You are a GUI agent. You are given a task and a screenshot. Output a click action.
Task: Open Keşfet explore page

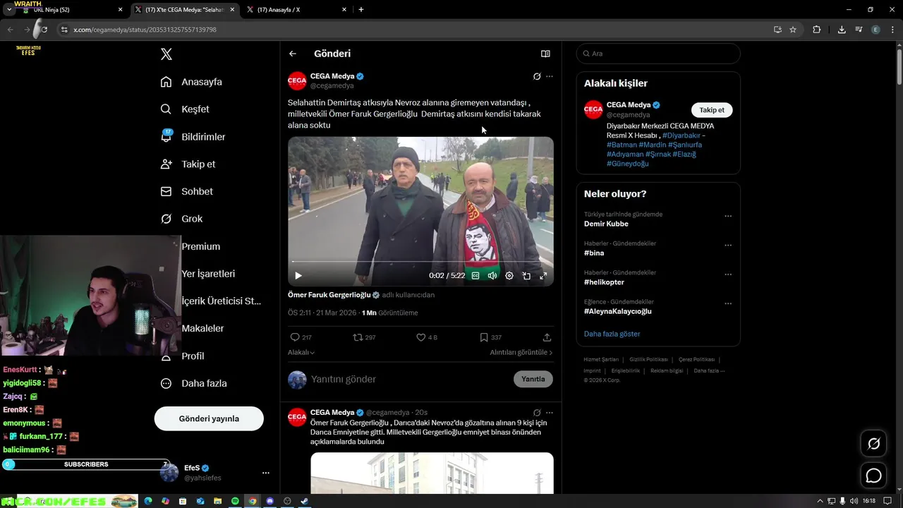[185, 109]
